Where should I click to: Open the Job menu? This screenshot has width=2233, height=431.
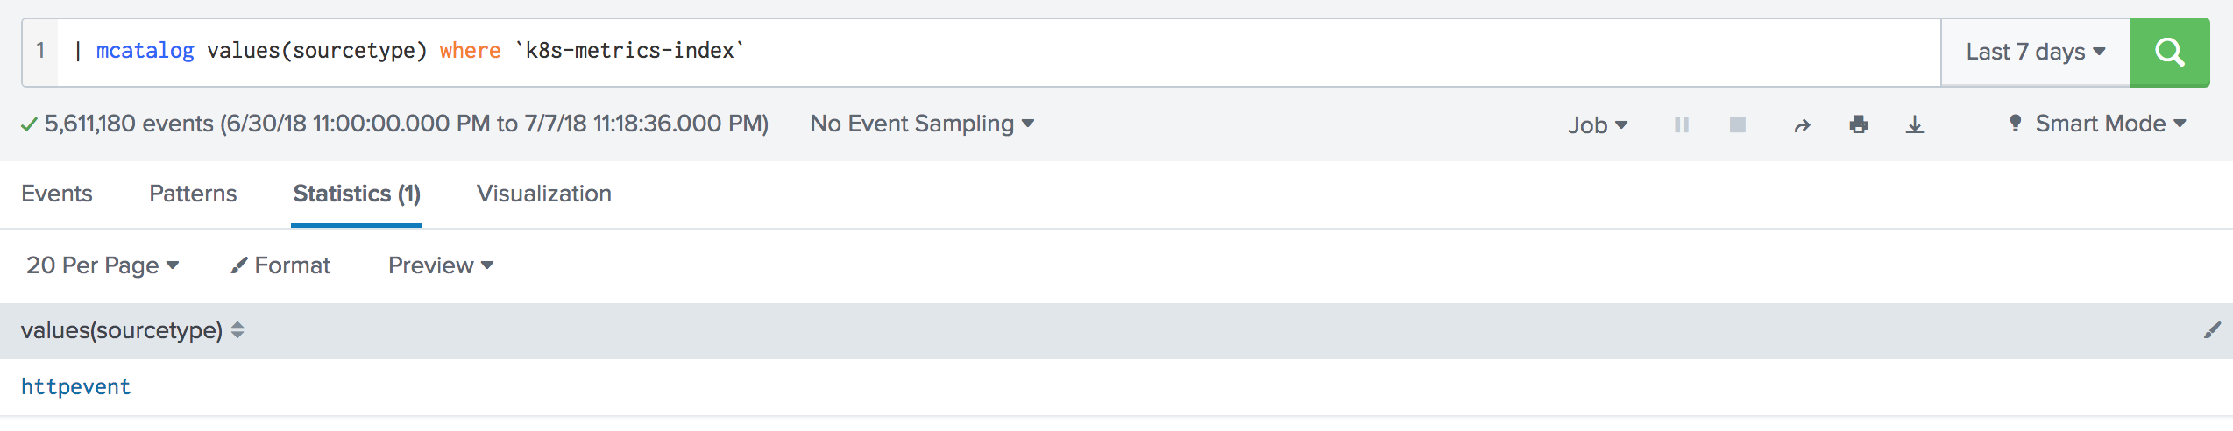click(1598, 125)
